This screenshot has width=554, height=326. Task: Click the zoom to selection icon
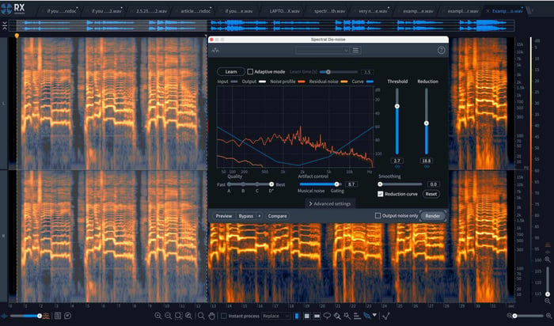[x=178, y=316]
